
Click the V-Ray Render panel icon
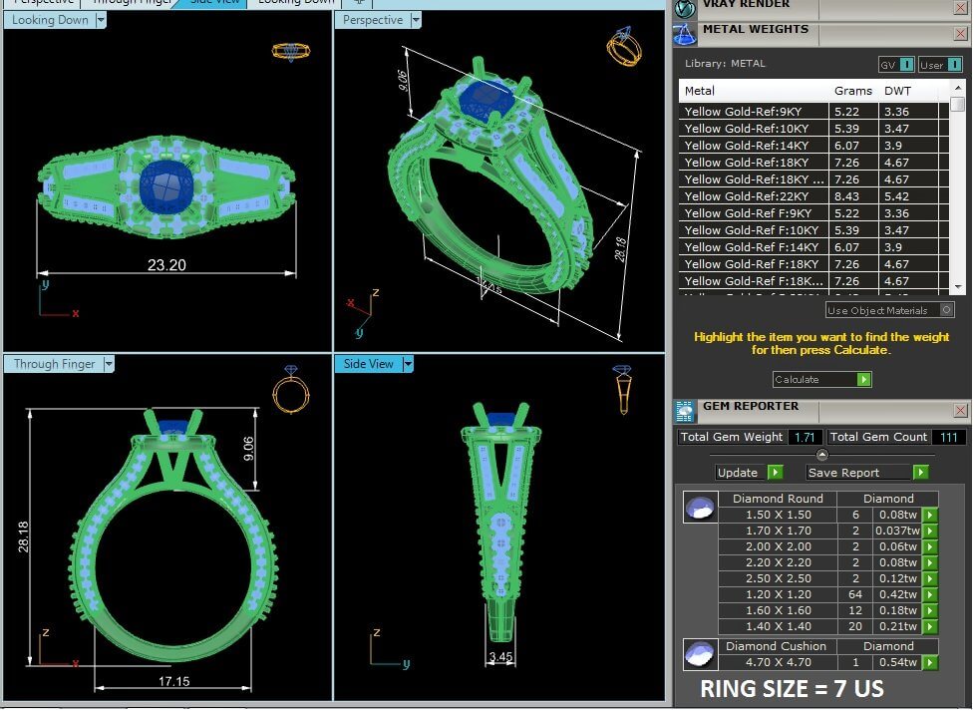685,8
